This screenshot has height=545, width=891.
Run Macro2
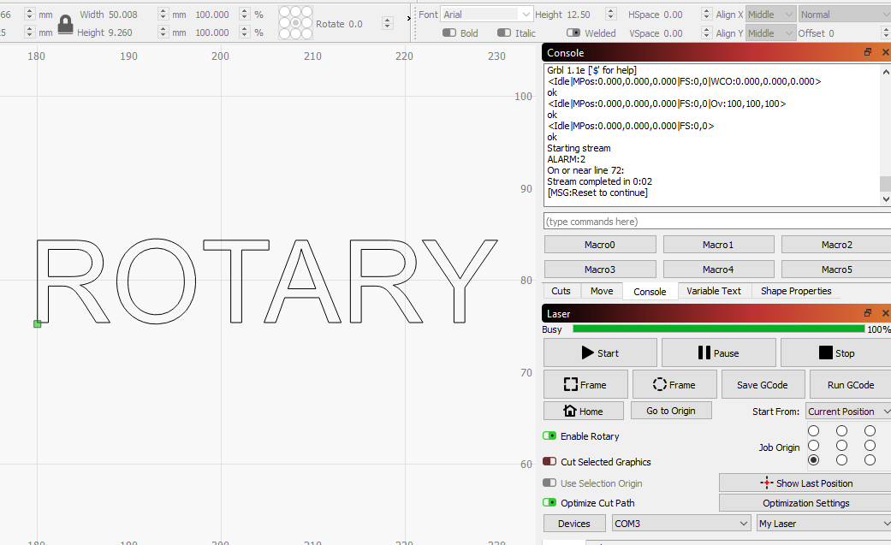tap(836, 245)
